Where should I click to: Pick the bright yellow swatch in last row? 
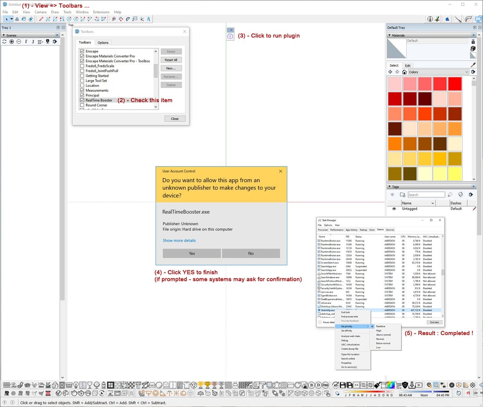(x=455, y=174)
